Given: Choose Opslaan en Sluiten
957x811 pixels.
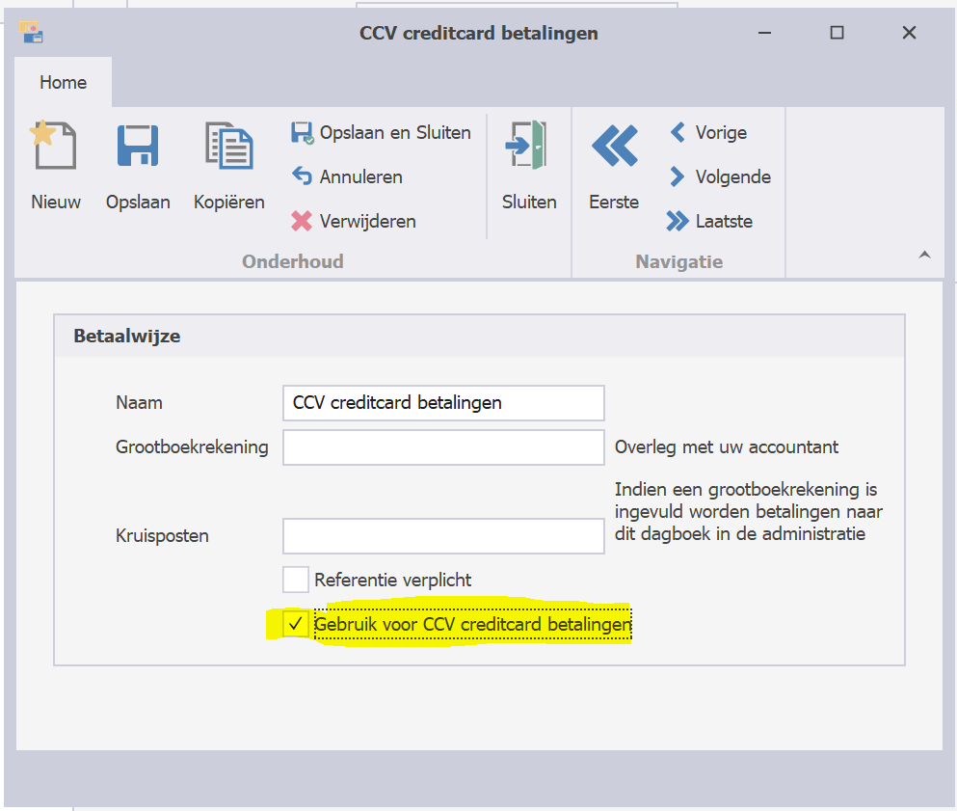Looking at the screenshot, I should click(381, 132).
